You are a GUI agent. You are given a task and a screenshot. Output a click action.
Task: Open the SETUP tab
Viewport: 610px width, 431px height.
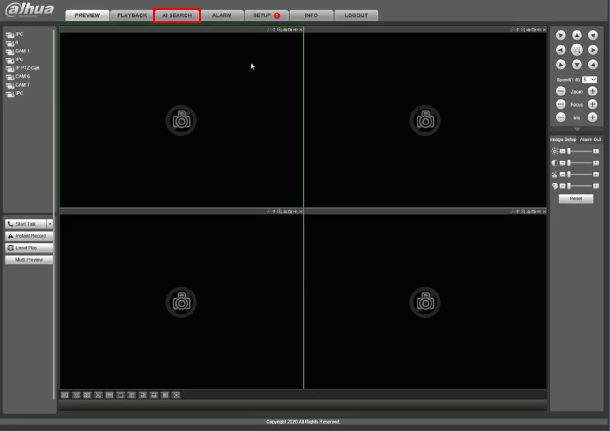(267, 15)
